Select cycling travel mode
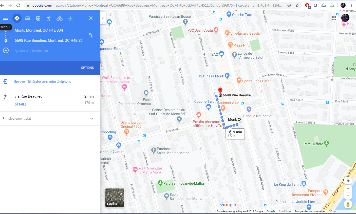Viewport: 356px width, 214px height. 60,18
